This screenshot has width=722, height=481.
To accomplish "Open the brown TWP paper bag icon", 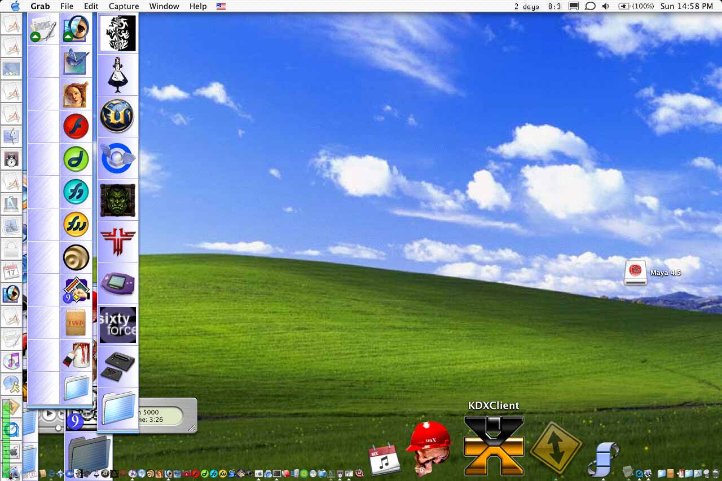I will (76, 322).
